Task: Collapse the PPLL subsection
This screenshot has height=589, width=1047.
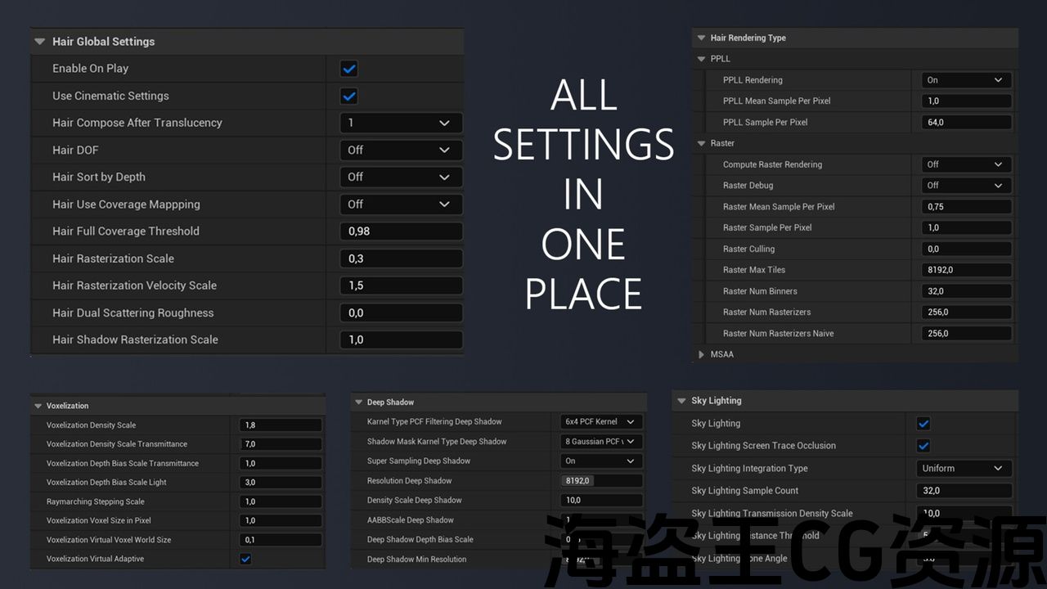Action: pyautogui.click(x=701, y=59)
